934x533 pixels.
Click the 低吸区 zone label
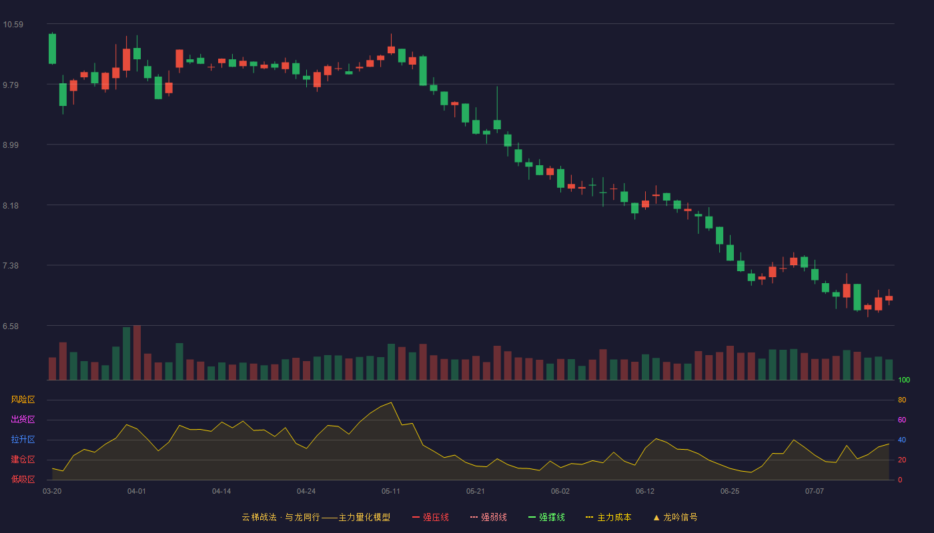23,479
